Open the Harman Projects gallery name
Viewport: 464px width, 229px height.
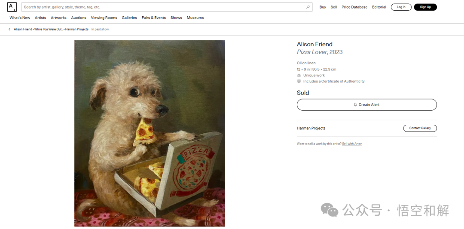[x=311, y=128]
